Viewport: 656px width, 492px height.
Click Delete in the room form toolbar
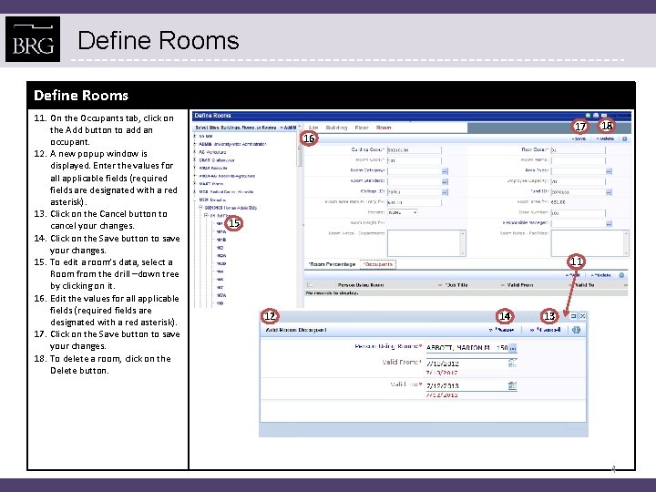point(605,138)
